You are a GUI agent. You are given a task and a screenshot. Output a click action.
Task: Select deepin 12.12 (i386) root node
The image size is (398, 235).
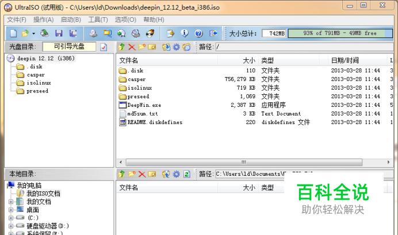[x=46, y=59]
